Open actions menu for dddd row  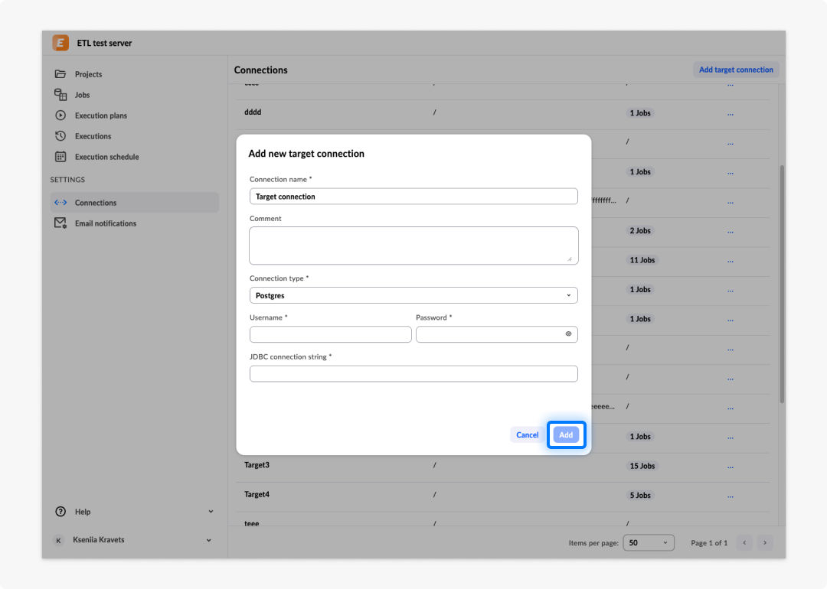(731, 114)
